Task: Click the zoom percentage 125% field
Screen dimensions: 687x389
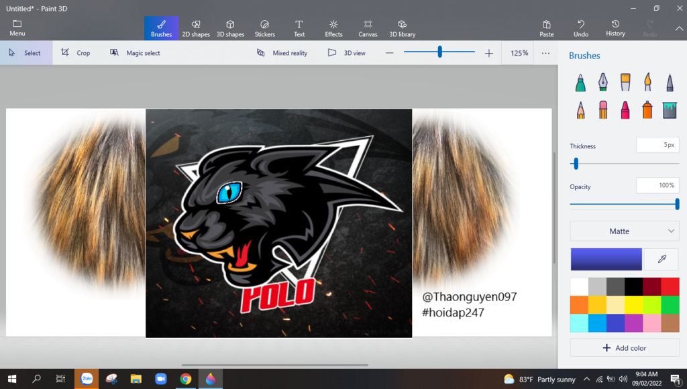Action: tap(519, 53)
